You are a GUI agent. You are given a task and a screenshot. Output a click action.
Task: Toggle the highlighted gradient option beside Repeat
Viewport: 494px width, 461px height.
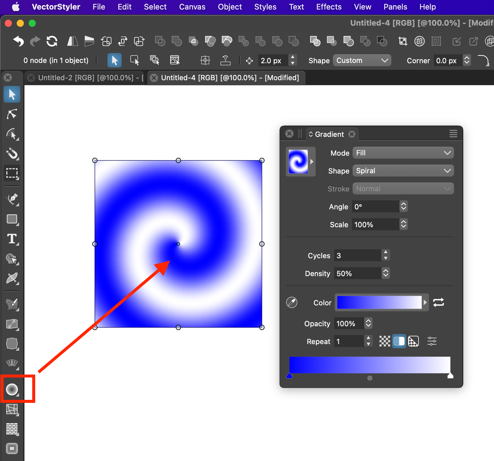[399, 341]
